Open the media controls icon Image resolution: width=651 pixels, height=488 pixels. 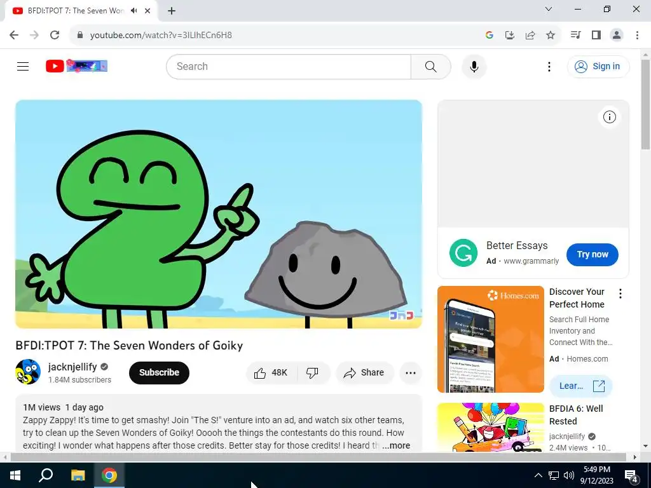coord(575,35)
